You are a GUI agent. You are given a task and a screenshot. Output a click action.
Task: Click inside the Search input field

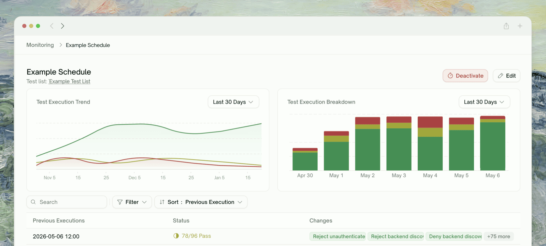(x=67, y=202)
